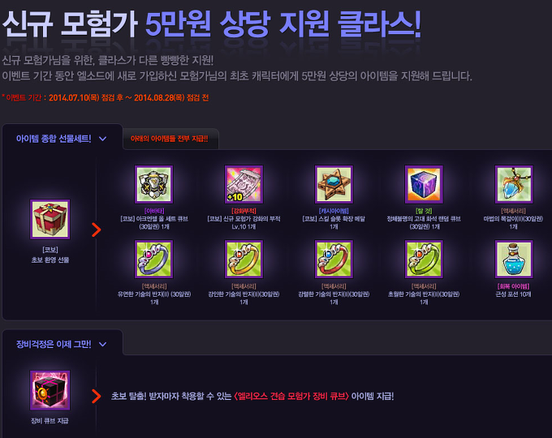This screenshot has width=552, height=438.
Task: Select the 아크엔젤 풀 세트 큐브 avatar icon
Action: (x=153, y=184)
